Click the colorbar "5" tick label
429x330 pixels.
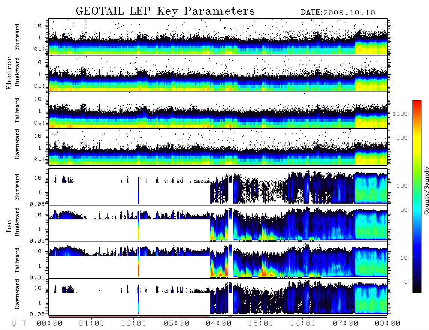click(406, 282)
